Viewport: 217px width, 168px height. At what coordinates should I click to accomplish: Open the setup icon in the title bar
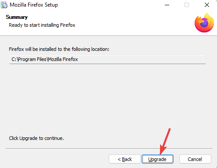(4, 5)
